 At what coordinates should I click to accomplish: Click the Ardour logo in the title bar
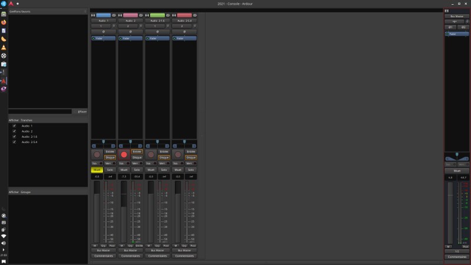coord(11,4)
